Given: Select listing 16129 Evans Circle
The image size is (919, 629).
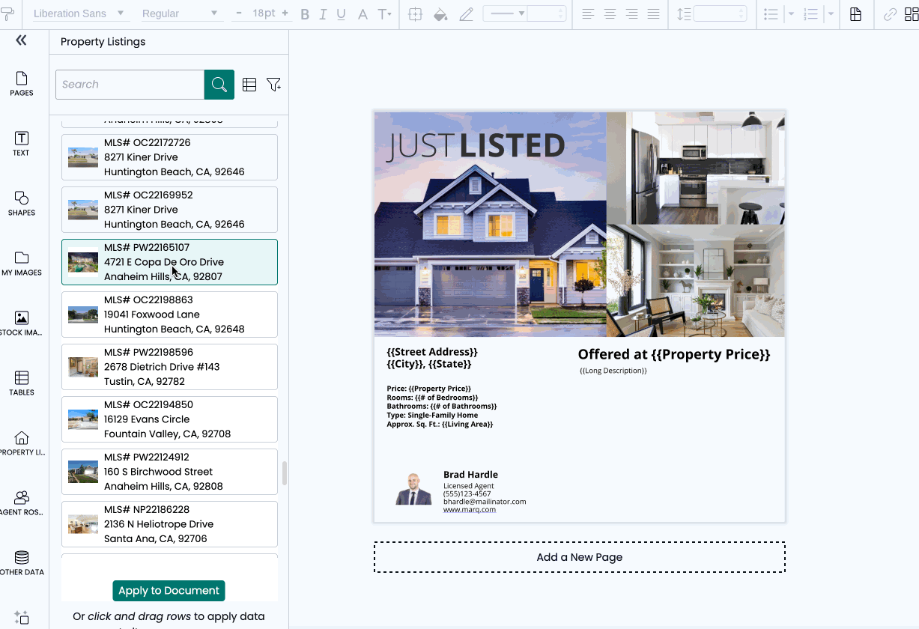Looking at the screenshot, I should pyautogui.click(x=169, y=419).
